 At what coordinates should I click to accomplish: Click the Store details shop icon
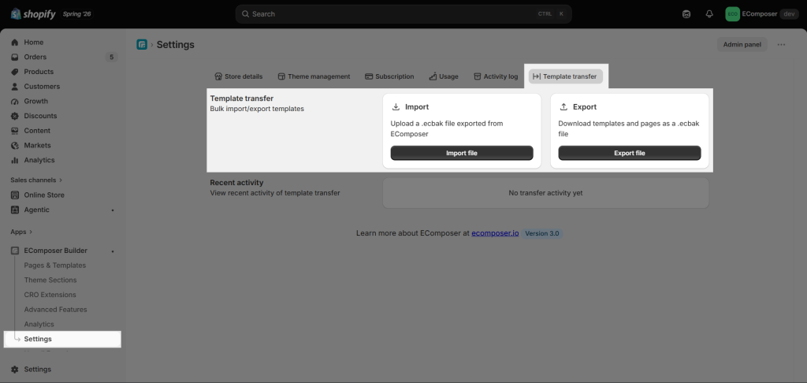pyautogui.click(x=218, y=76)
